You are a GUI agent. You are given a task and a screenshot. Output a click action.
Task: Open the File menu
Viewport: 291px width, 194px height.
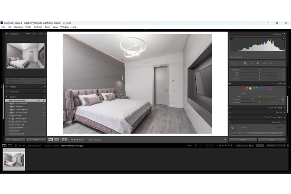tap(3, 27)
